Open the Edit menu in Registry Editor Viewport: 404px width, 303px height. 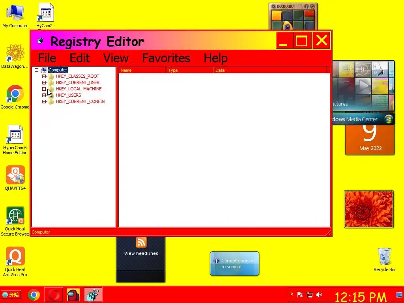tap(80, 58)
